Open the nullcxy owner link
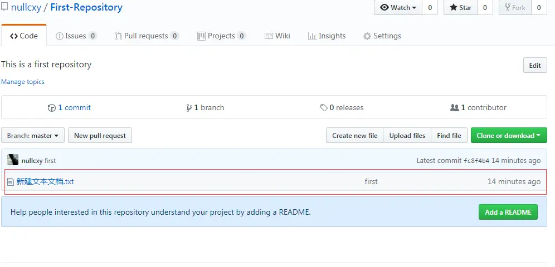This screenshot has height=267, width=555. [26, 7]
